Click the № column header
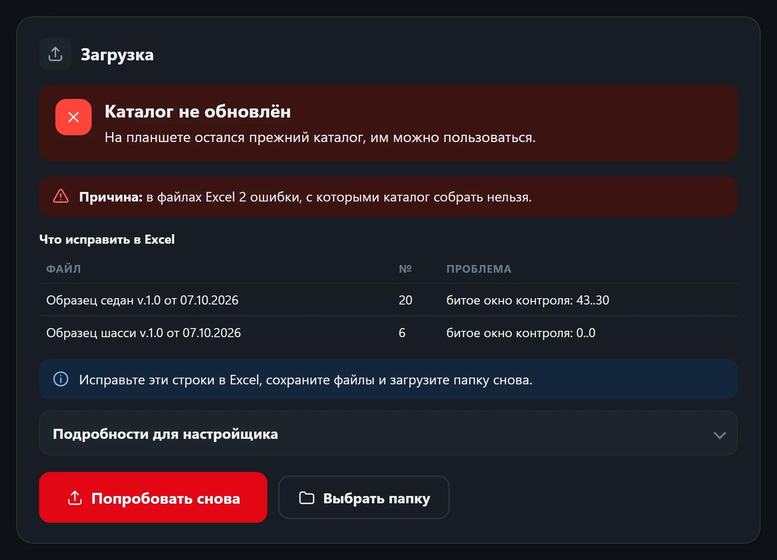Screen dimensions: 777x560 [405, 269]
